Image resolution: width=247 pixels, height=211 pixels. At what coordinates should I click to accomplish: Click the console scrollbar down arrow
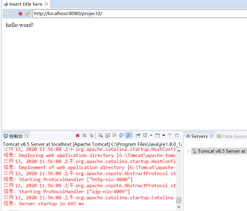coord(179,207)
